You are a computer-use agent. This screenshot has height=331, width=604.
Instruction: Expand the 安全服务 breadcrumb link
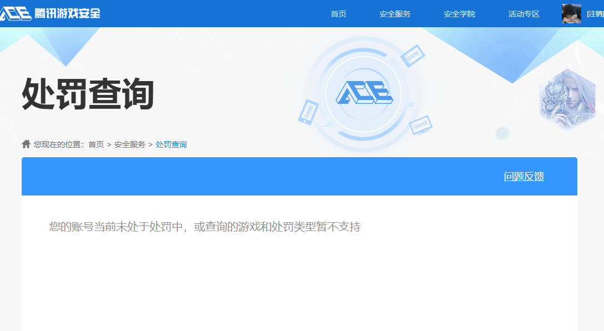tap(131, 144)
